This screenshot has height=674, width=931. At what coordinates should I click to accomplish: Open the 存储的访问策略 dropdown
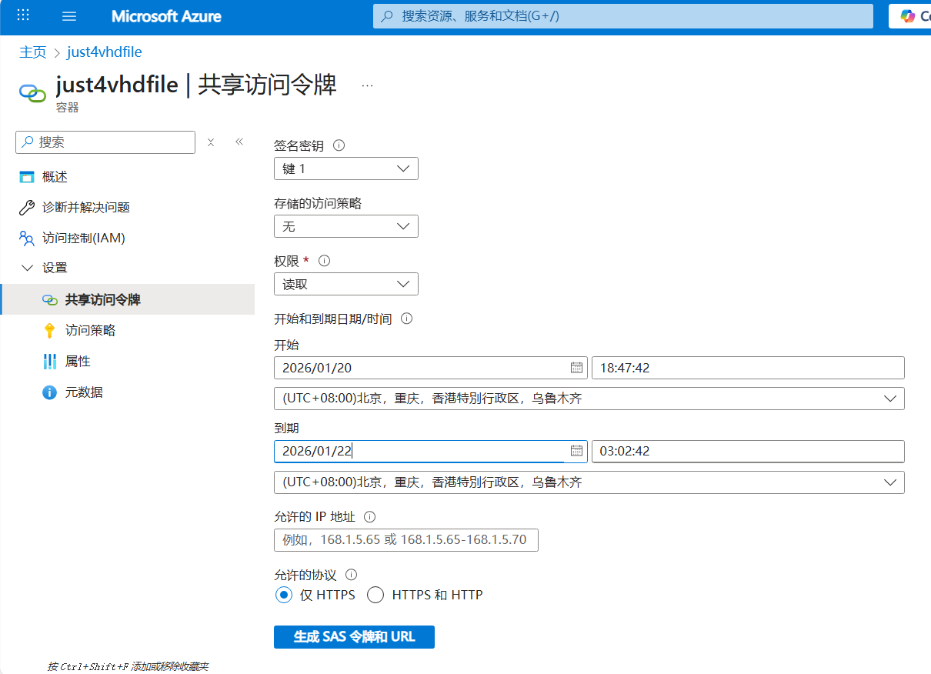(346, 226)
